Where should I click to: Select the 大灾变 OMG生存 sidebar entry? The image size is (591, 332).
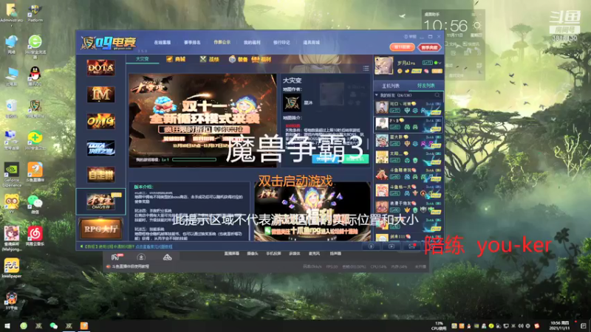[x=100, y=201]
